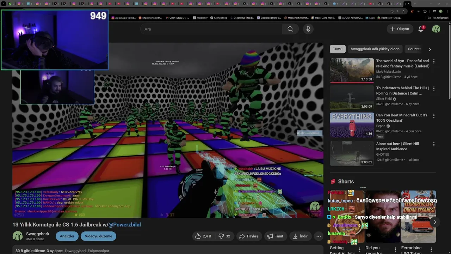
Task: Open the Ferrarisine LPG Short
Action: tap(419, 216)
